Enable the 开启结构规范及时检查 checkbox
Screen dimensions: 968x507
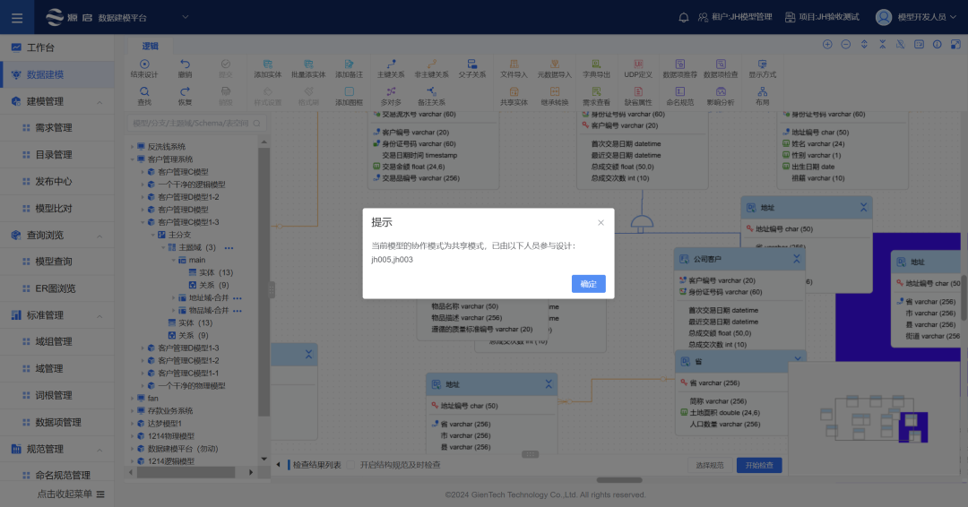350,465
